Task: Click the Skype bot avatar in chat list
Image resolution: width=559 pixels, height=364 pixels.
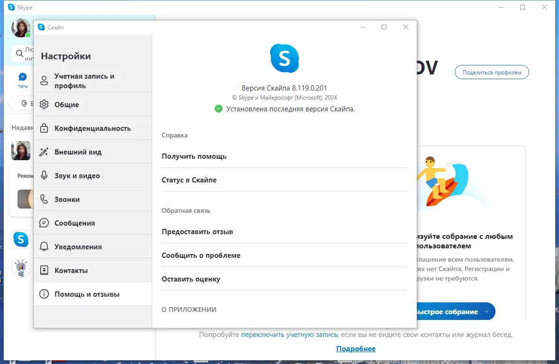Action: pos(21,239)
